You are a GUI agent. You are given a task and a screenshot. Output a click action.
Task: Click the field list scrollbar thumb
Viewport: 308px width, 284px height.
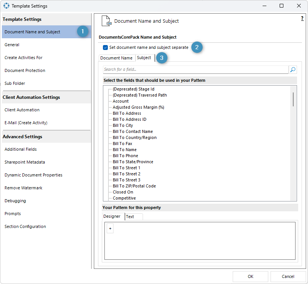(293, 99)
